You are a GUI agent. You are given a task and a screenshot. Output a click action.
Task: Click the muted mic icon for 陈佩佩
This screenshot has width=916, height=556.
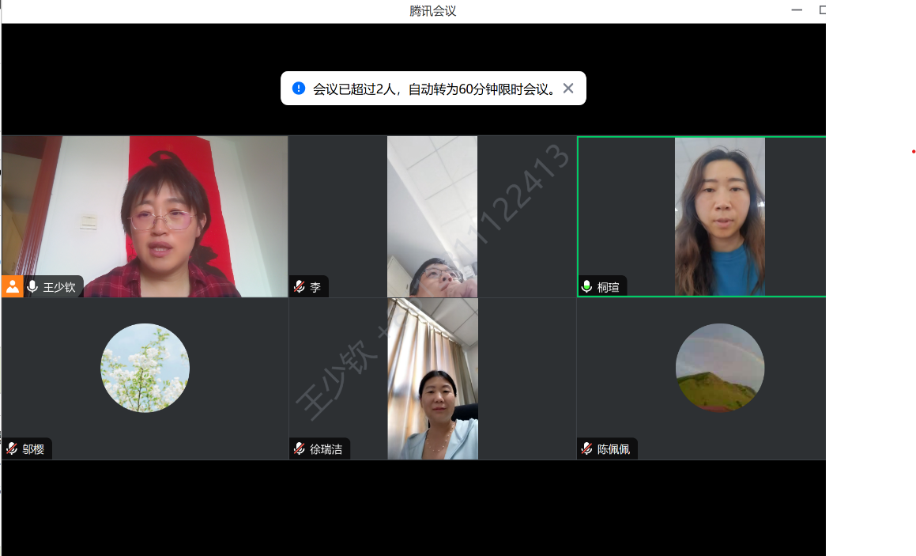click(x=587, y=449)
